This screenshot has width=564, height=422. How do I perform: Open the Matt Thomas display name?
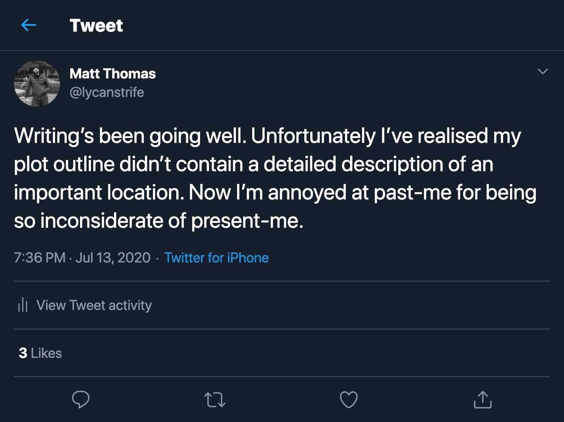pyautogui.click(x=112, y=74)
